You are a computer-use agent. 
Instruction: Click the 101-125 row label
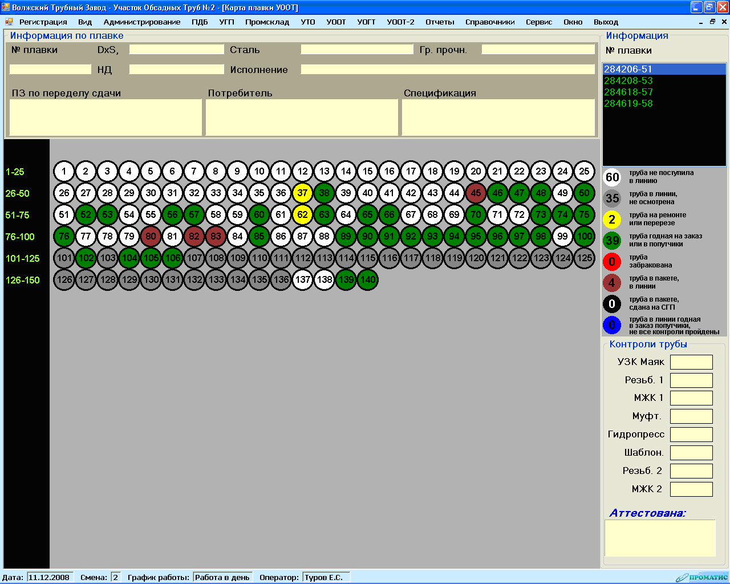(23, 258)
